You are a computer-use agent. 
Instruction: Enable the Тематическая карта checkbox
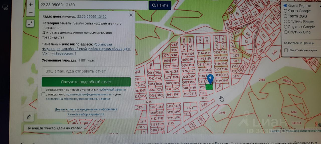coord(286,50)
